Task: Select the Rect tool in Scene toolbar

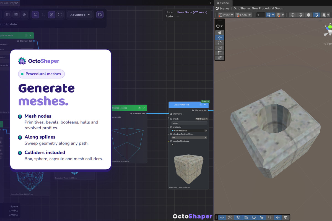Action: click(x=220, y=53)
